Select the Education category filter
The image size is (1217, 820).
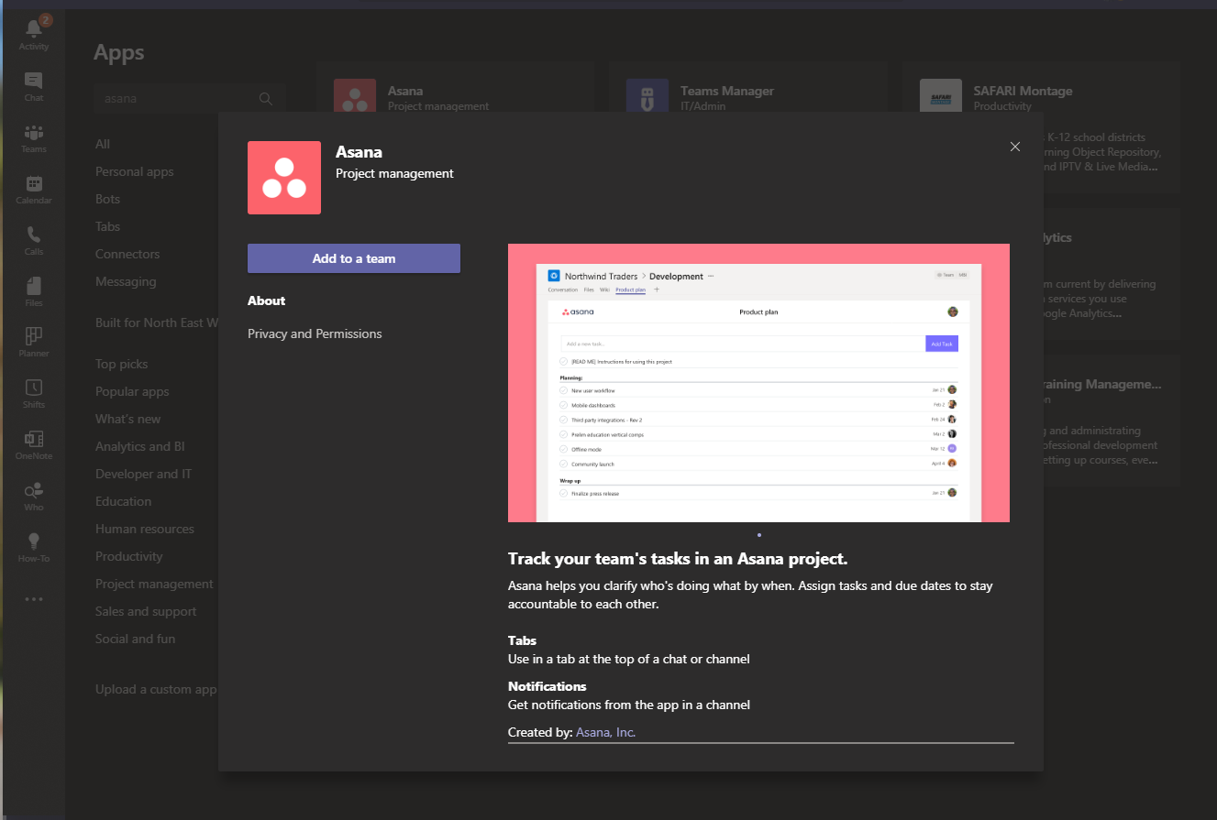pos(123,501)
